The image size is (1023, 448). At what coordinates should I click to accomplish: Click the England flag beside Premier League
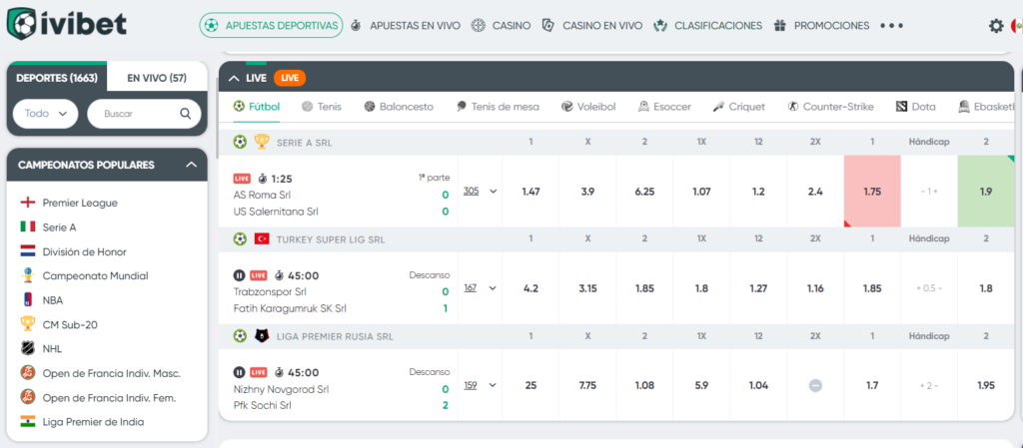[x=27, y=203]
